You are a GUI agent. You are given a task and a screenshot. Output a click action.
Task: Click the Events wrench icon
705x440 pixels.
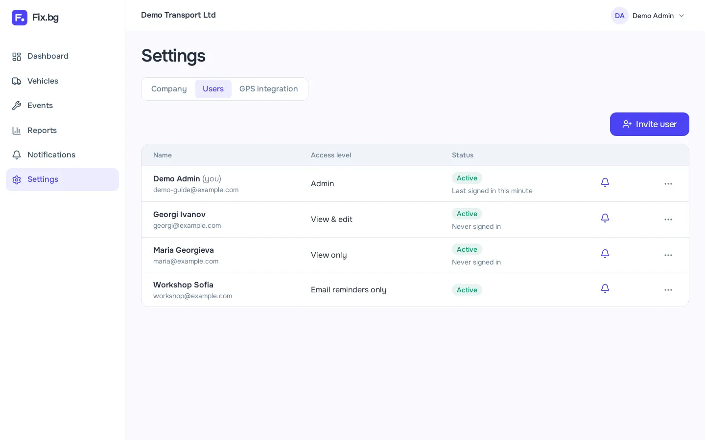tap(17, 106)
